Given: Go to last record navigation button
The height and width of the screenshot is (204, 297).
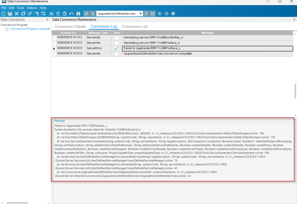Looking at the screenshot, I should click(x=153, y=14).
